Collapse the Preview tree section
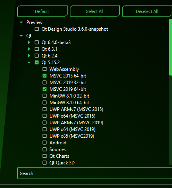 click(x=21, y=22)
